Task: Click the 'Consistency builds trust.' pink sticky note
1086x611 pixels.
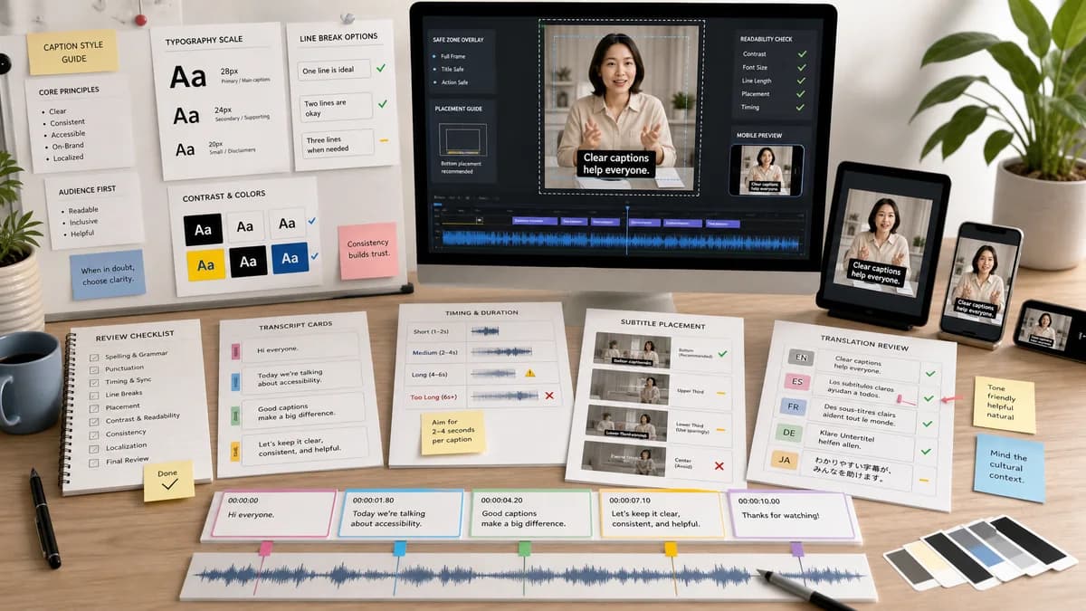Action: tap(367, 250)
